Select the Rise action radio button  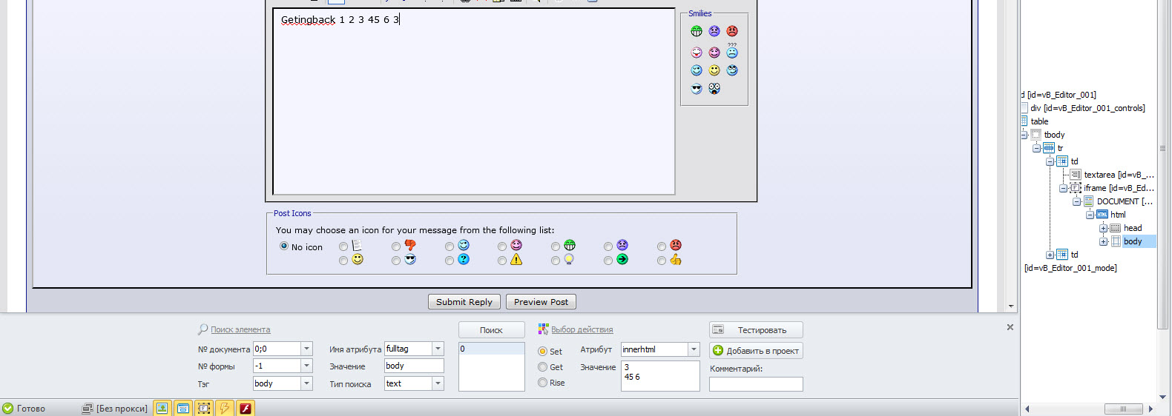[x=542, y=383]
